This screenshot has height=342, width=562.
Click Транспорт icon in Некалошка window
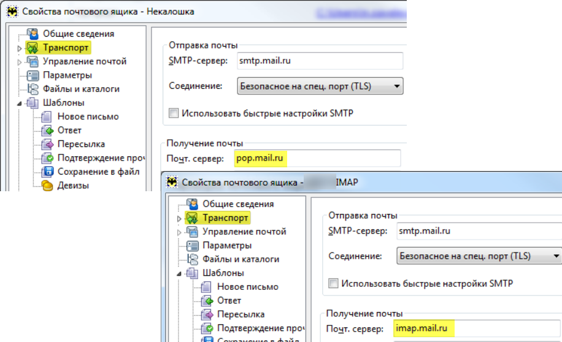[33, 48]
